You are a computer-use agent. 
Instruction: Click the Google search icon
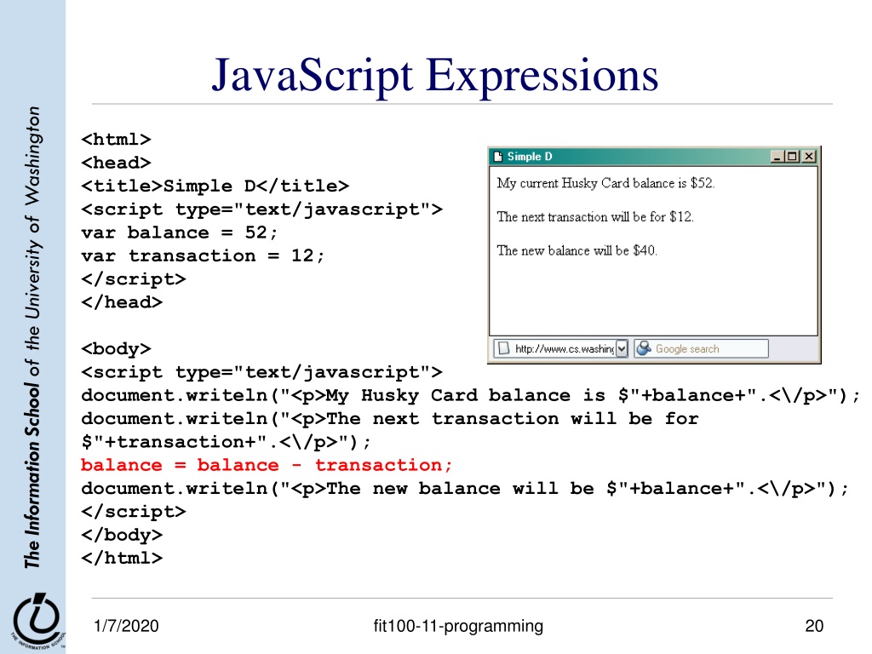pyautogui.click(x=644, y=348)
